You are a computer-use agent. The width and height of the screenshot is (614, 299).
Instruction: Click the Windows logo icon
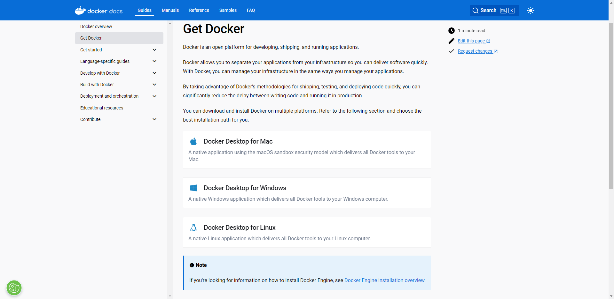[x=193, y=188]
